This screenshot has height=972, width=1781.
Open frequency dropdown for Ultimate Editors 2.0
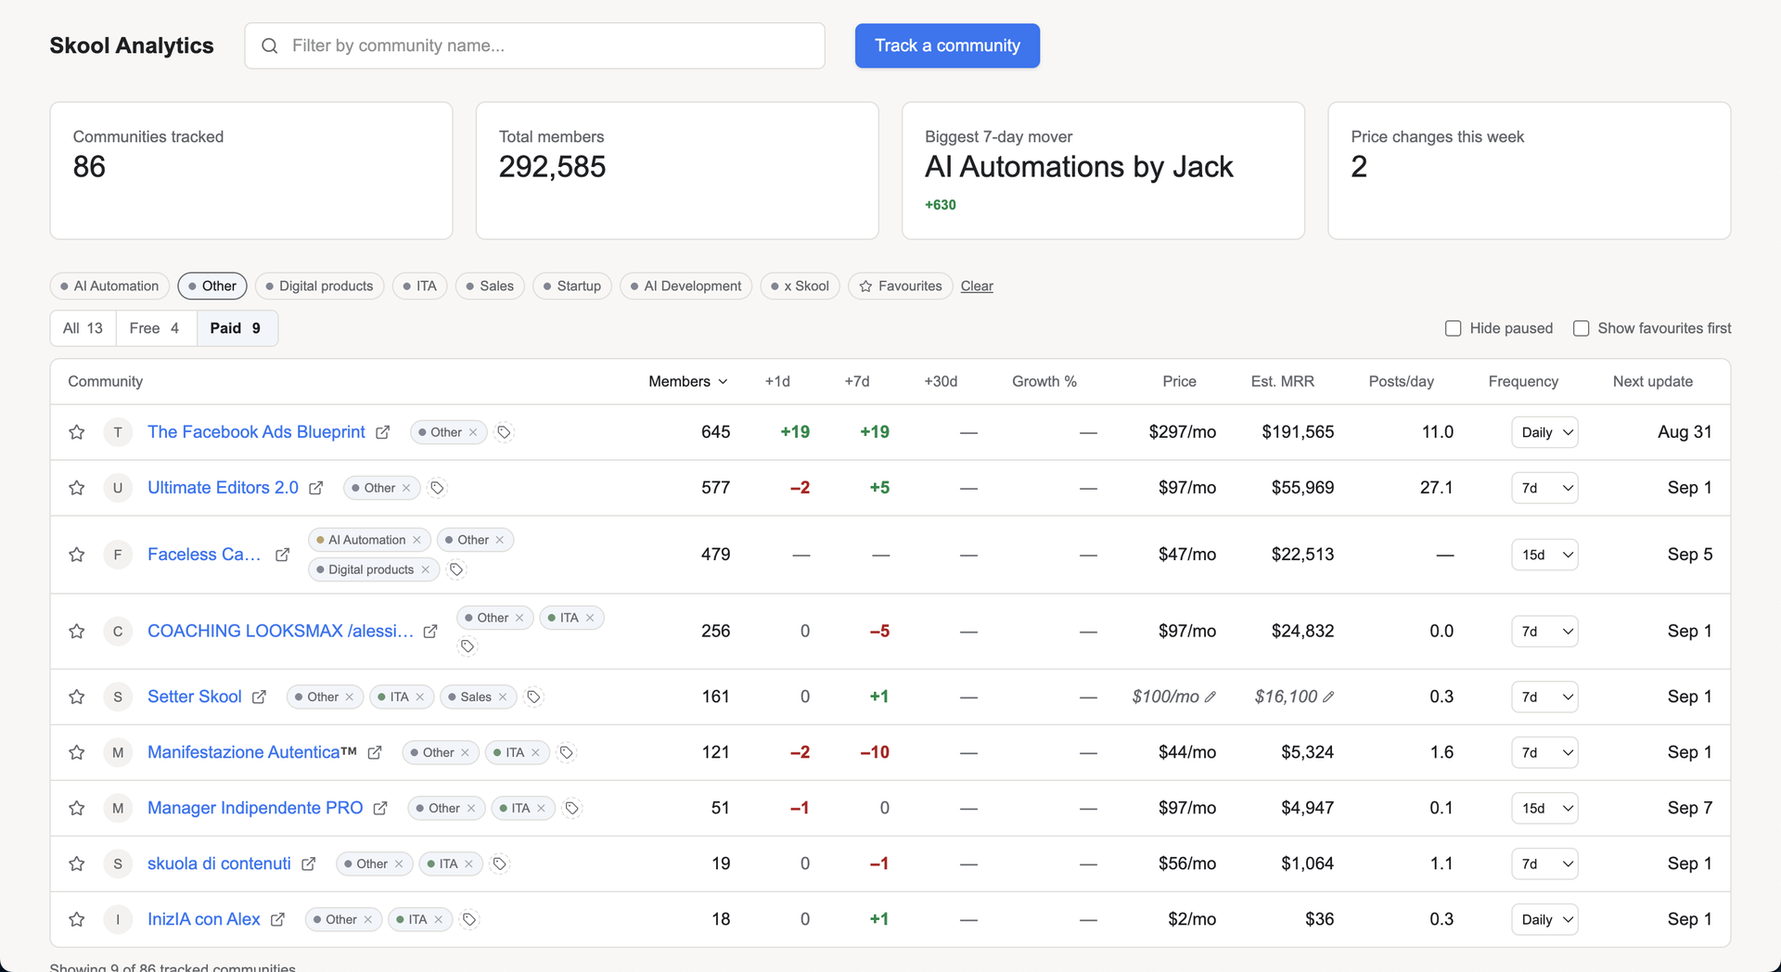coord(1544,488)
